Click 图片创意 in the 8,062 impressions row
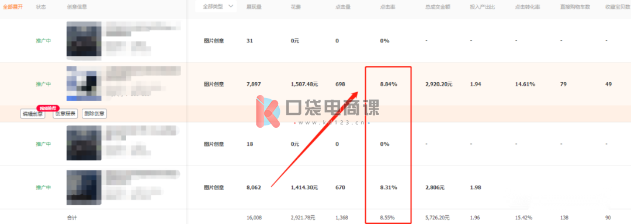 pyautogui.click(x=214, y=187)
